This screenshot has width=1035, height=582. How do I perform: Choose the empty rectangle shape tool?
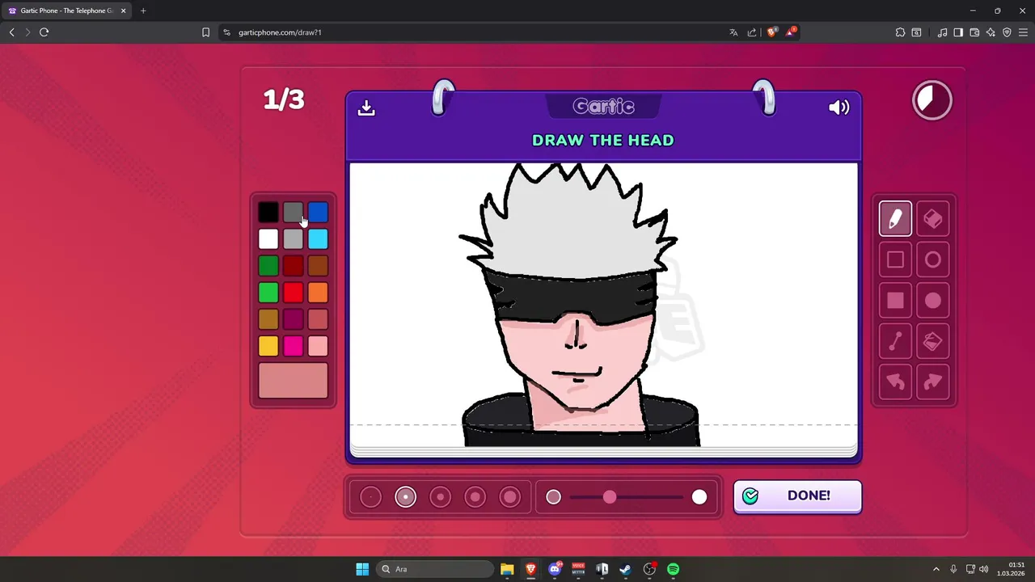pyautogui.click(x=895, y=259)
